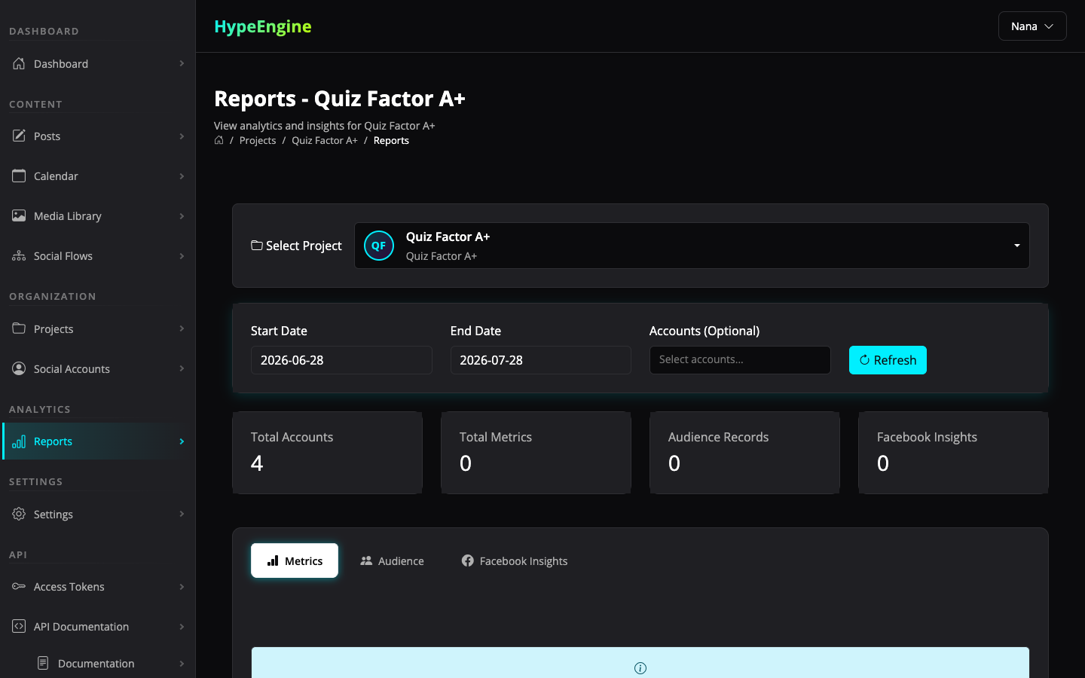Click the Media Library image icon

click(19, 215)
